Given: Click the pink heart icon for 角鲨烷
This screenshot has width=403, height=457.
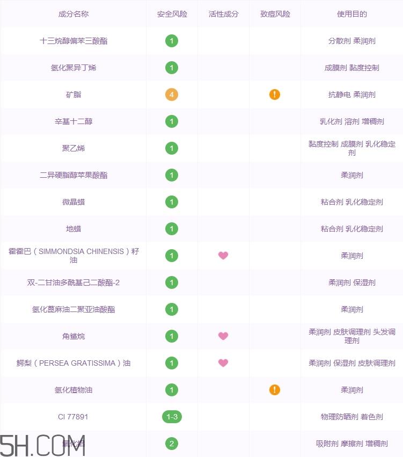Looking at the screenshot, I should pyautogui.click(x=223, y=336).
